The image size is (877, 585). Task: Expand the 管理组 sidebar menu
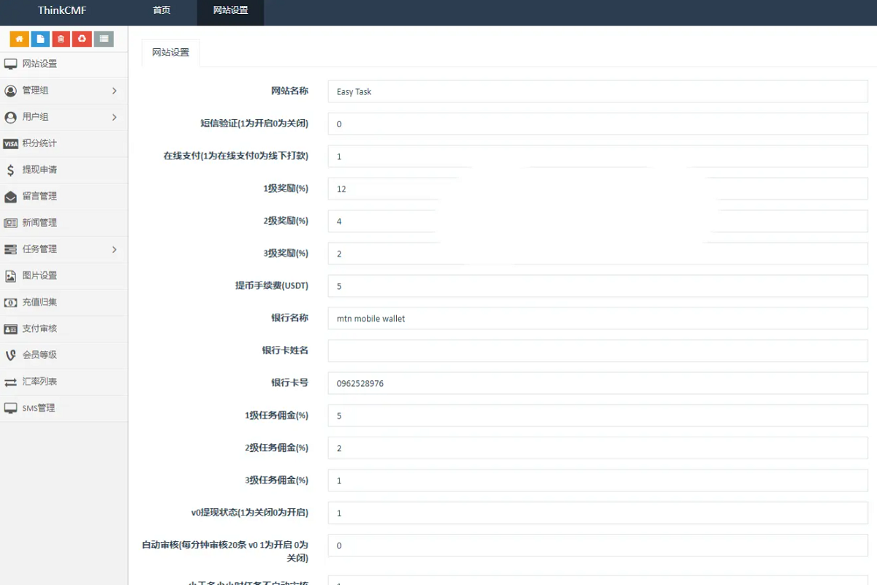[x=64, y=90]
